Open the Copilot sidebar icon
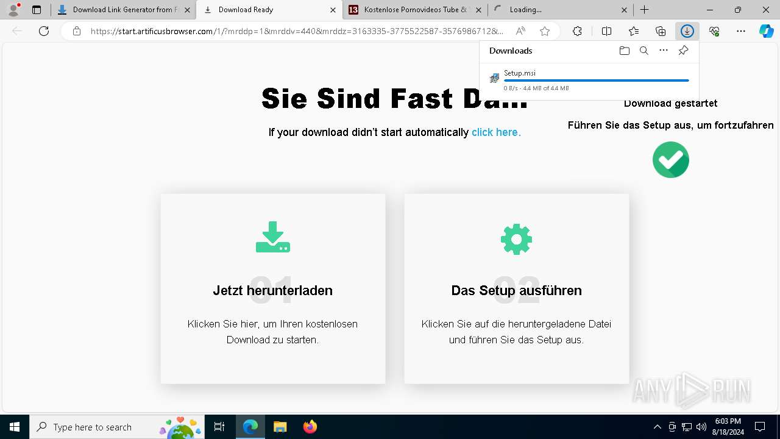This screenshot has height=439, width=780. [x=766, y=31]
